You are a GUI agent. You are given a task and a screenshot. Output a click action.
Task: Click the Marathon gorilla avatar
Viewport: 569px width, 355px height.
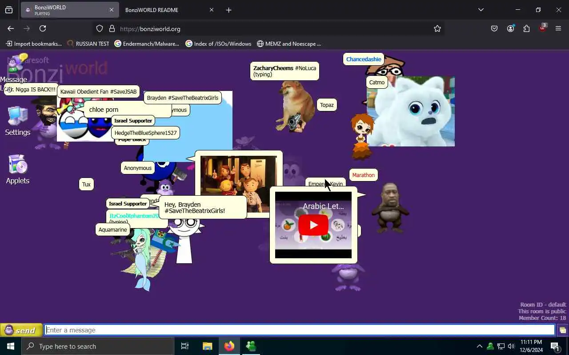click(x=390, y=208)
